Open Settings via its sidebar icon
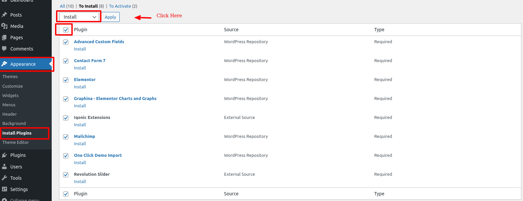The image size is (523, 201). [4, 189]
